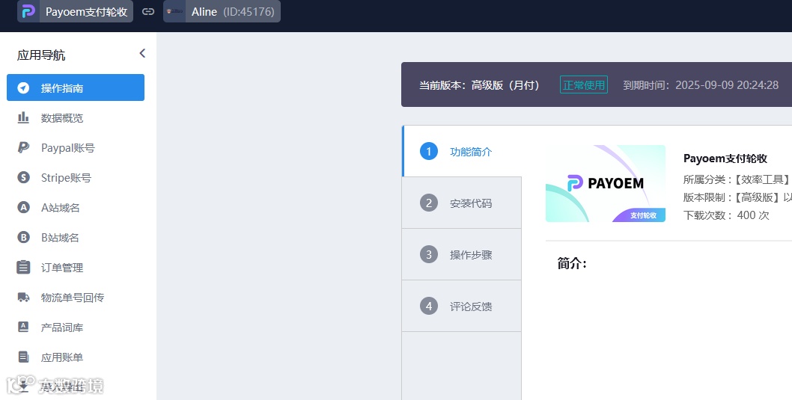Collapse the 应用导航 sidebar with the chevron

coord(142,53)
